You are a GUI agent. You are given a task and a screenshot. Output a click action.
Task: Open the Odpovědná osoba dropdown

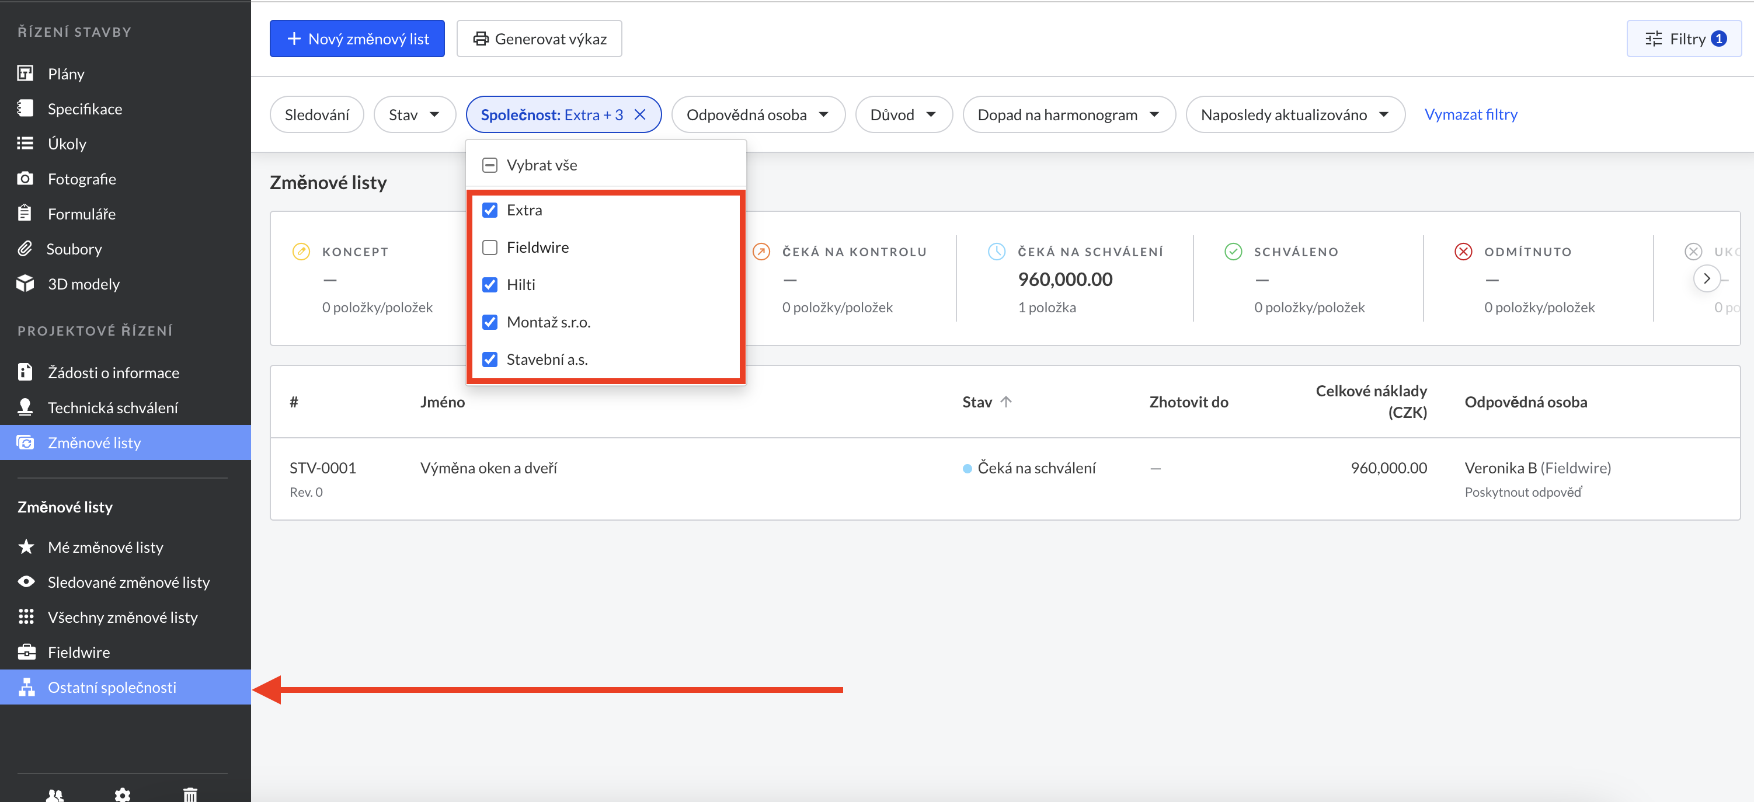pos(758,114)
